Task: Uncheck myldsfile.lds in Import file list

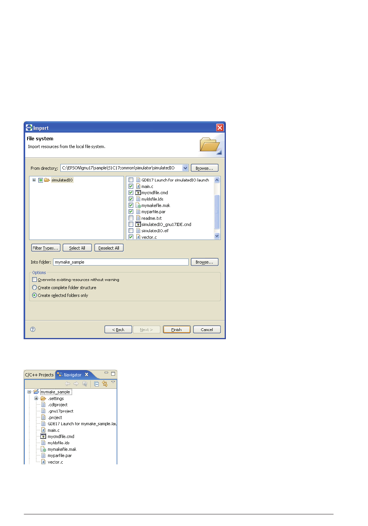Action: [131, 199]
